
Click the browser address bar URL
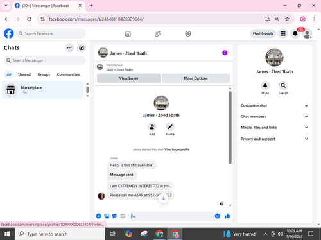pyautogui.click(x=96, y=19)
